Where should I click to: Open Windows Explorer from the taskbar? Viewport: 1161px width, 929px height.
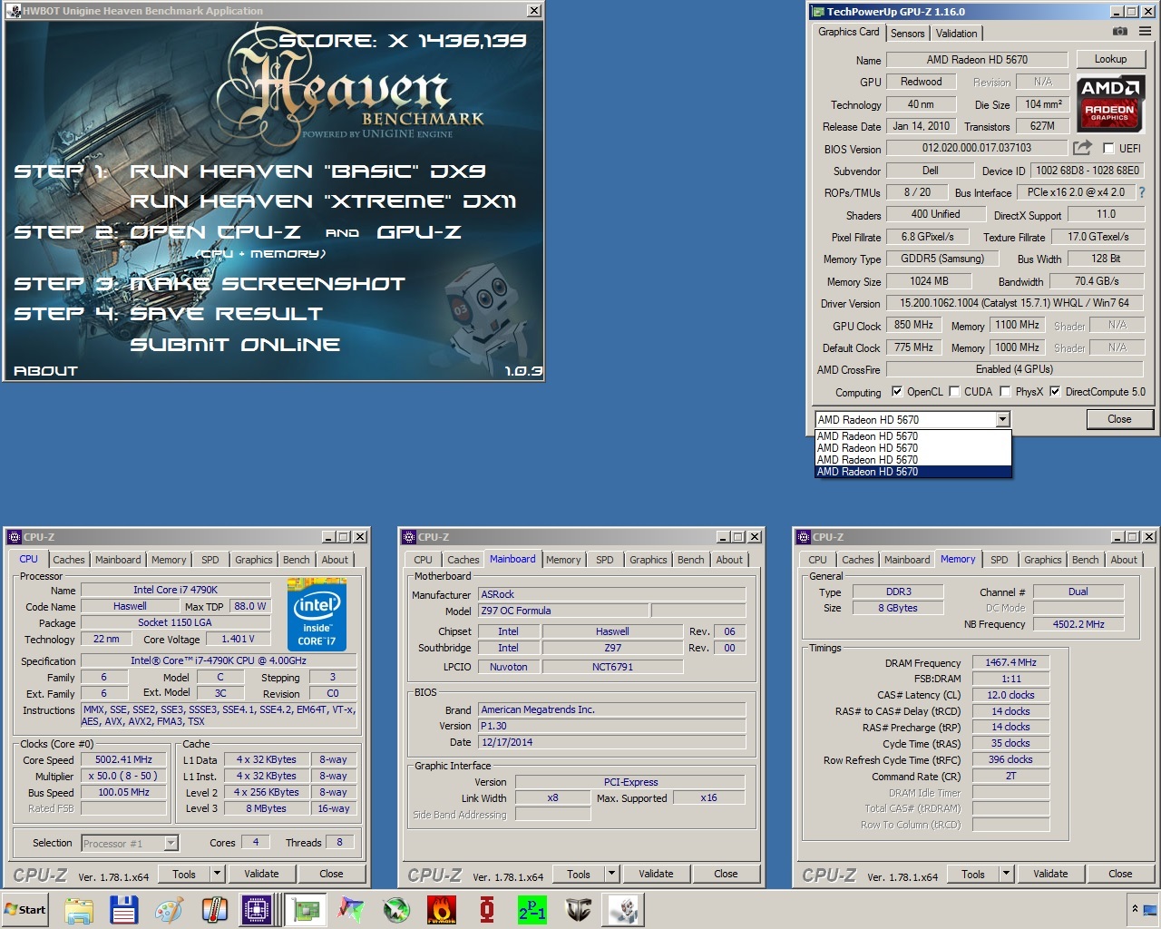click(79, 909)
